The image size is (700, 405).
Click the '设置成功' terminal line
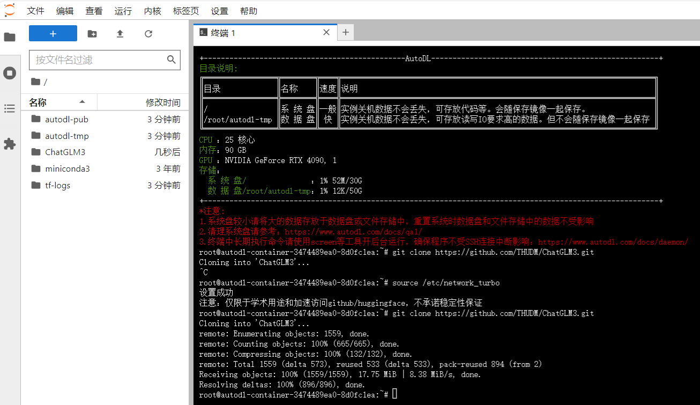pos(216,293)
